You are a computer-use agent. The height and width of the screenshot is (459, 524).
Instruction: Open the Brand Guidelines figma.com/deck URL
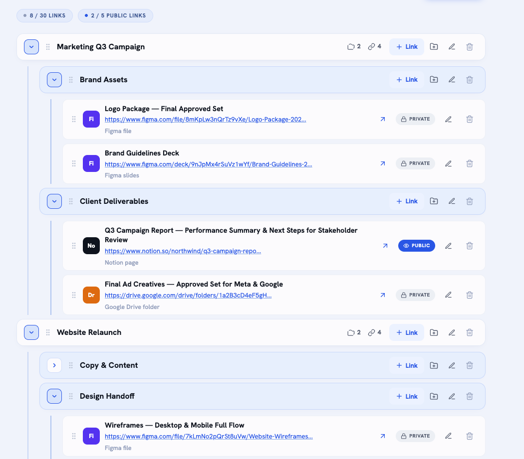(208, 164)
